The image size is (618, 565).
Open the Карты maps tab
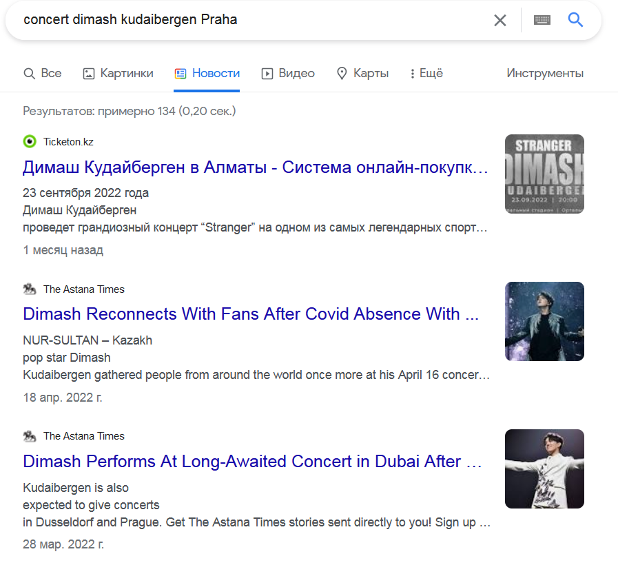[362, 74]
